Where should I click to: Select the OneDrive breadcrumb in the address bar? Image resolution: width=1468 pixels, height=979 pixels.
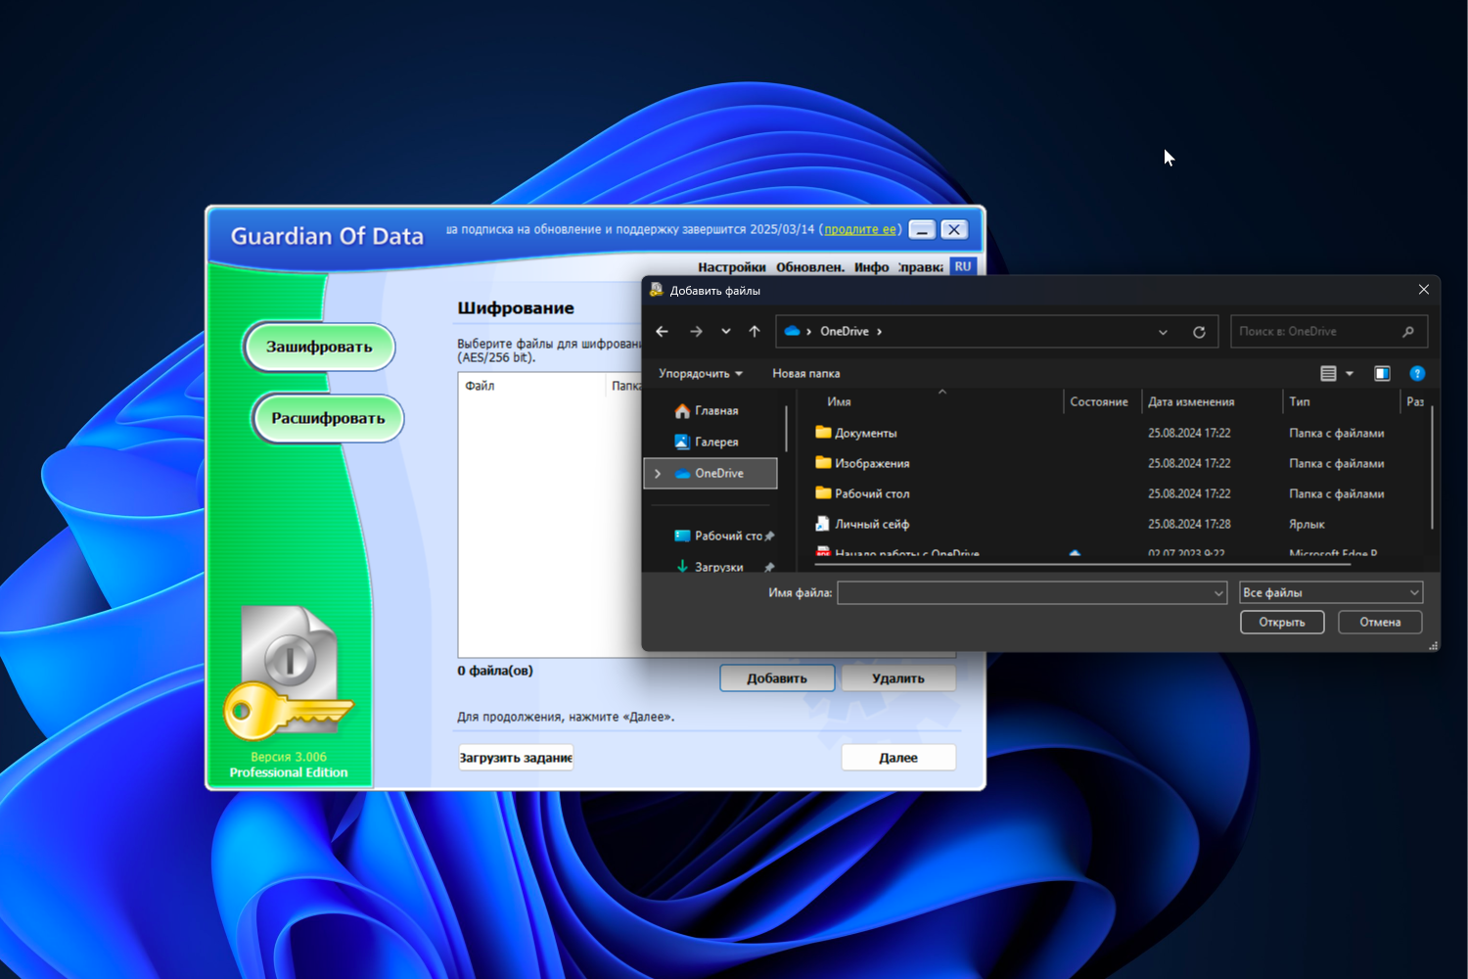845,332
